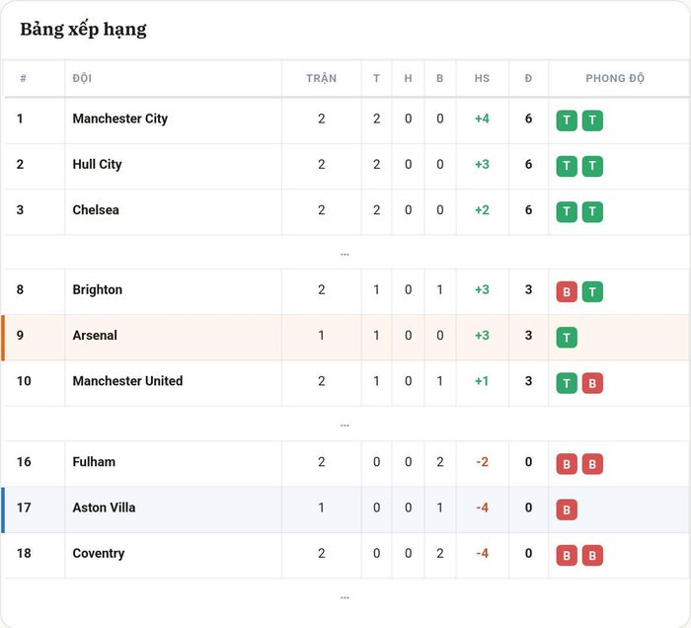
Task: Click Hull City's second green T badge
Action: [x=592, y=166]
